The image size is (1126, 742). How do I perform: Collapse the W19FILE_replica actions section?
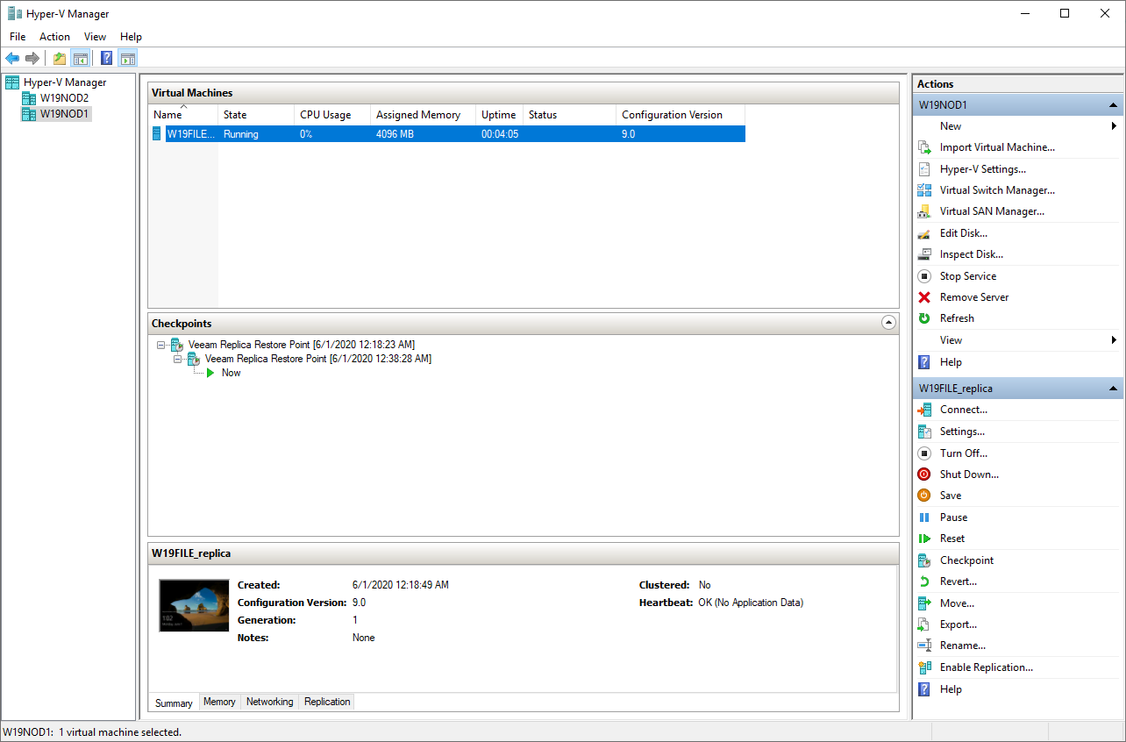1114,389
